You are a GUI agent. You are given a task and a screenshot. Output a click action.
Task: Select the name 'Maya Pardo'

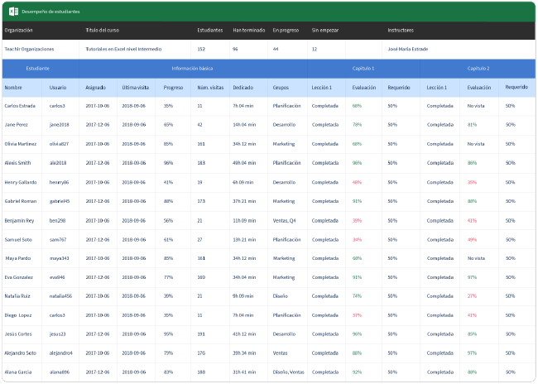tap(18, 258)
